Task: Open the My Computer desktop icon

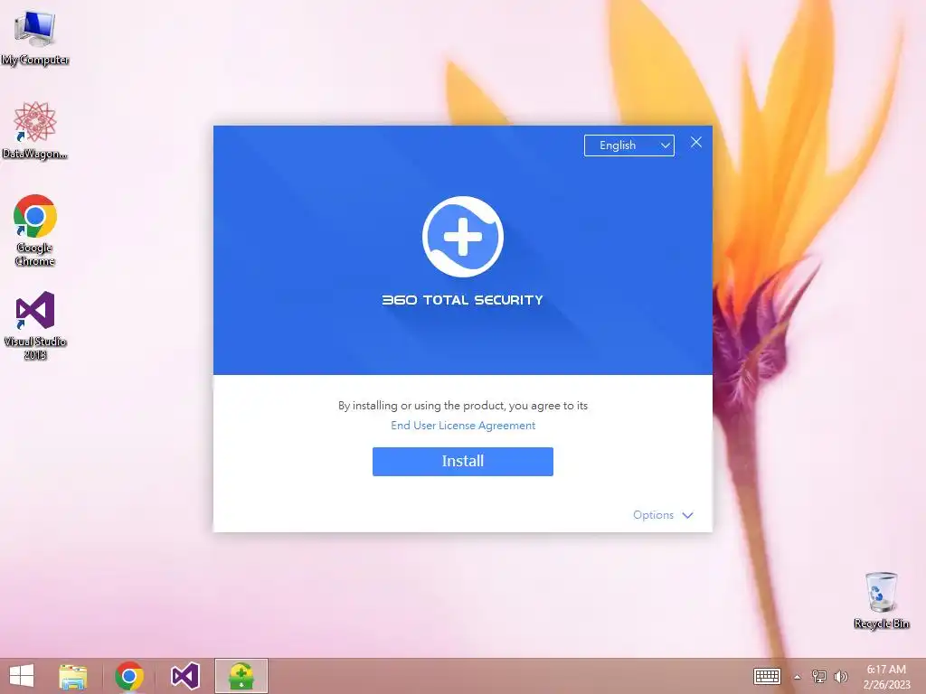Action: (x=35, y=37)
